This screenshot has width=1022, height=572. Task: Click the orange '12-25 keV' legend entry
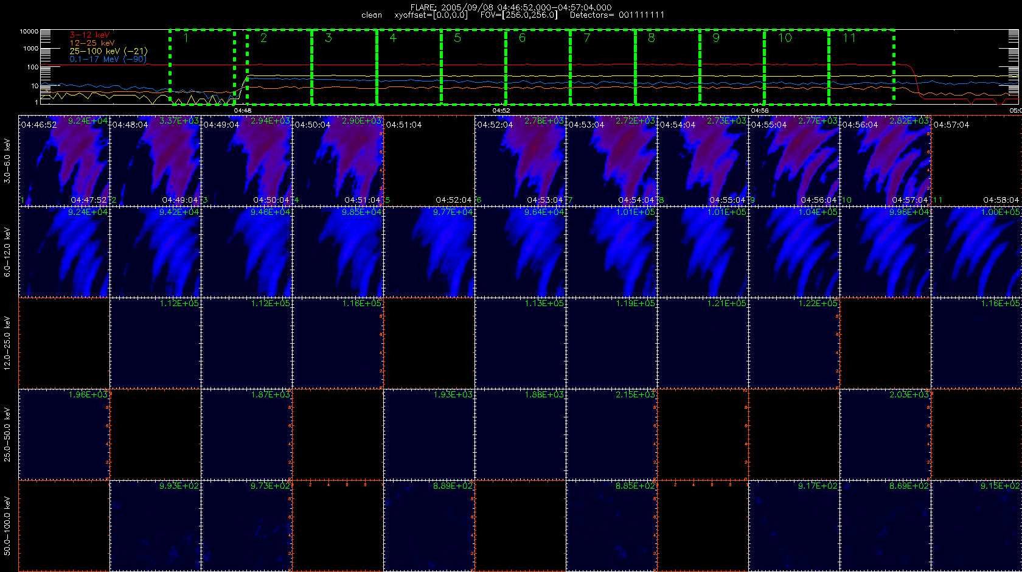tap(92, 43)
